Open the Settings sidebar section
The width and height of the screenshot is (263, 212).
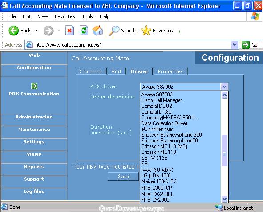click(x=34, y=144)
